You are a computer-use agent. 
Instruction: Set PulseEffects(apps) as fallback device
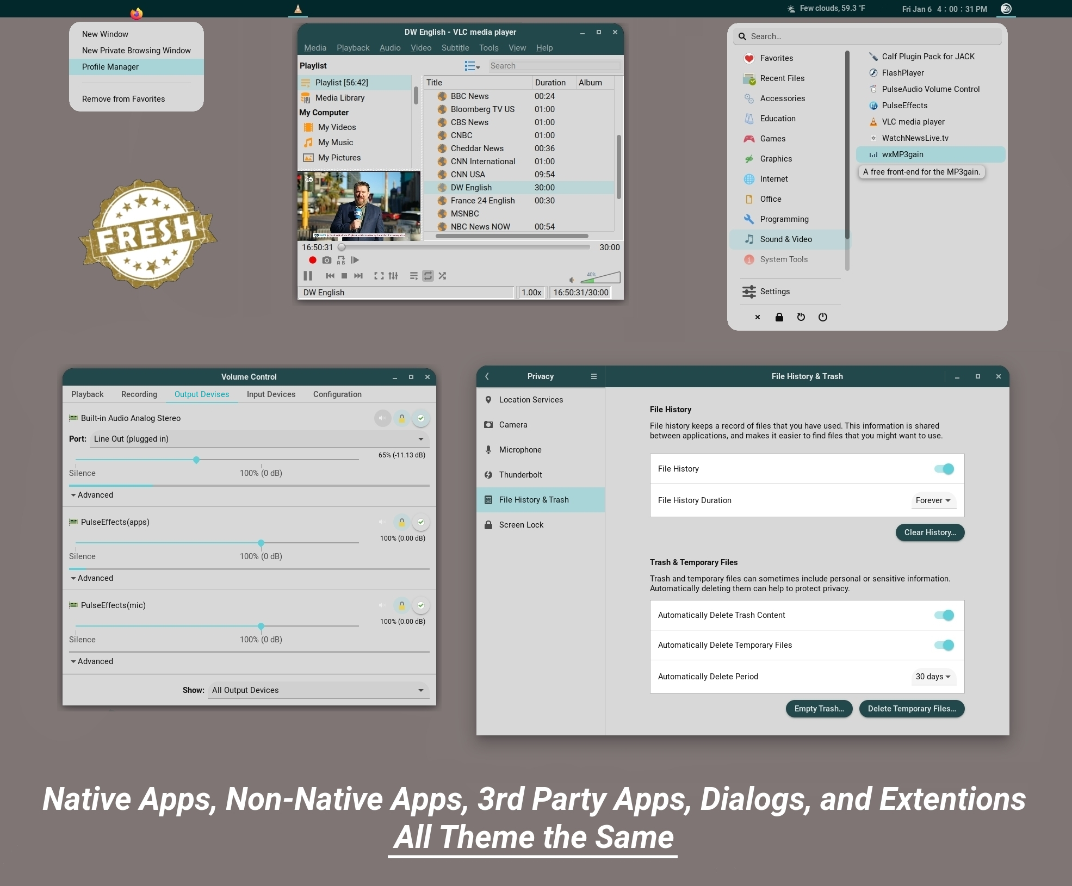421,522
